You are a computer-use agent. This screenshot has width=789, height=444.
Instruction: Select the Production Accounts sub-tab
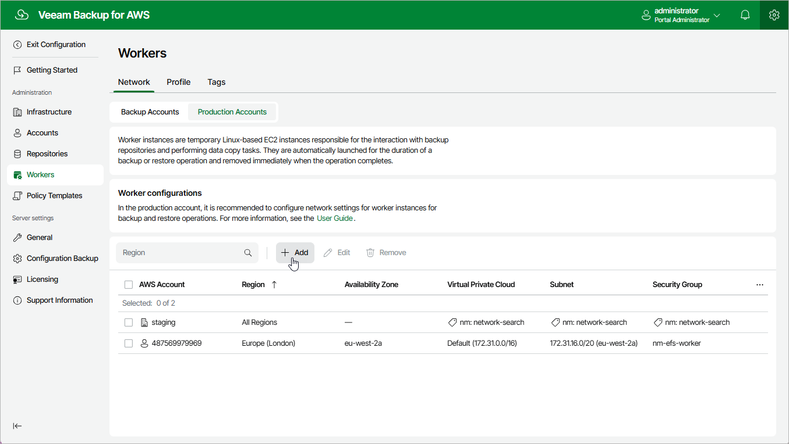coord(232,112)
